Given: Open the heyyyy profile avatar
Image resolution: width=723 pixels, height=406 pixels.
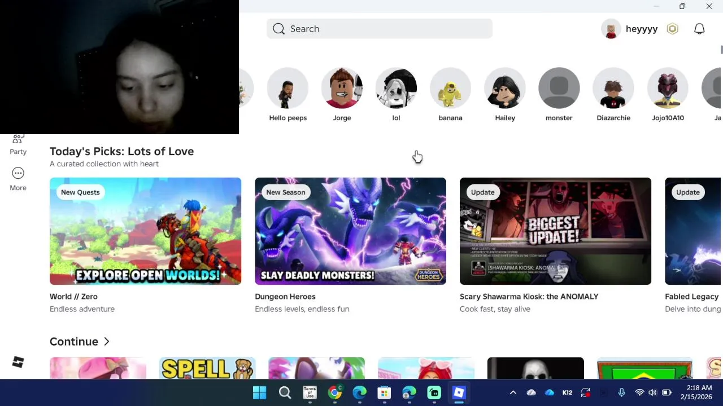Looking at the screenshot, I should (x=611, y=29).
